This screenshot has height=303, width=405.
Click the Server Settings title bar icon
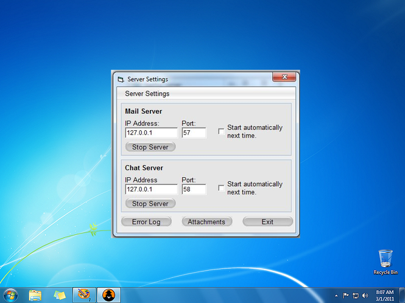[x=121, y=79]
